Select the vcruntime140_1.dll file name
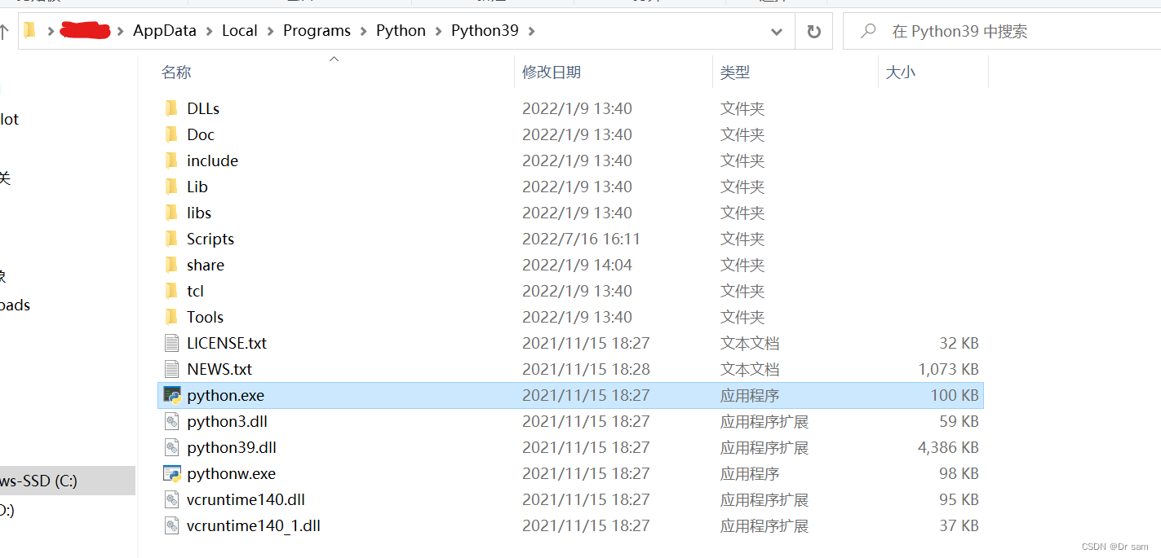The width and height of the screenshot is (1161, 558). click(x=254, y=525)
